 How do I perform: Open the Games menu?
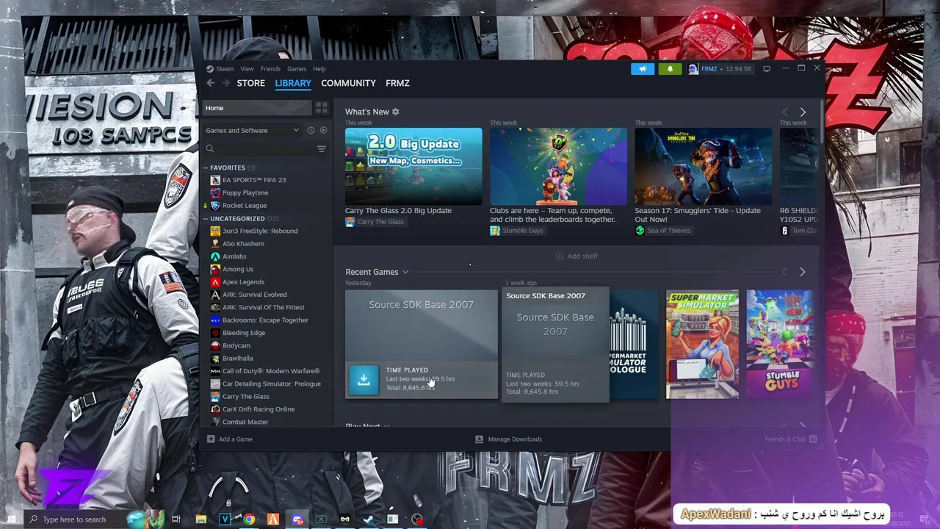pos(297,69)
